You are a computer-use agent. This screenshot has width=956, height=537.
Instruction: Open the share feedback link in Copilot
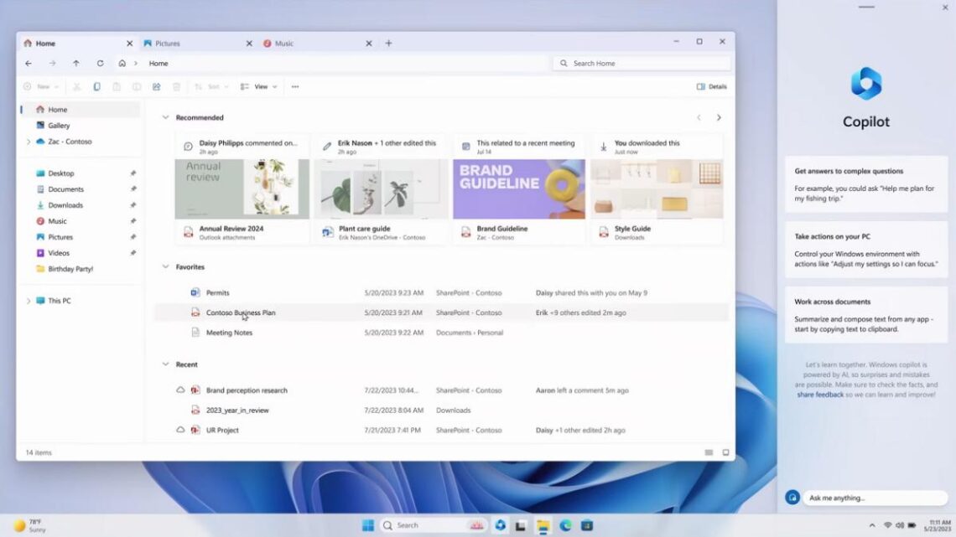click(x=820, y=395)
